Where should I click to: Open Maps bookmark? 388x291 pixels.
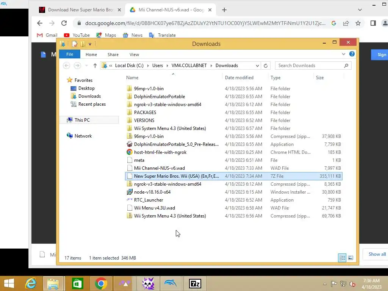[106, 35]
